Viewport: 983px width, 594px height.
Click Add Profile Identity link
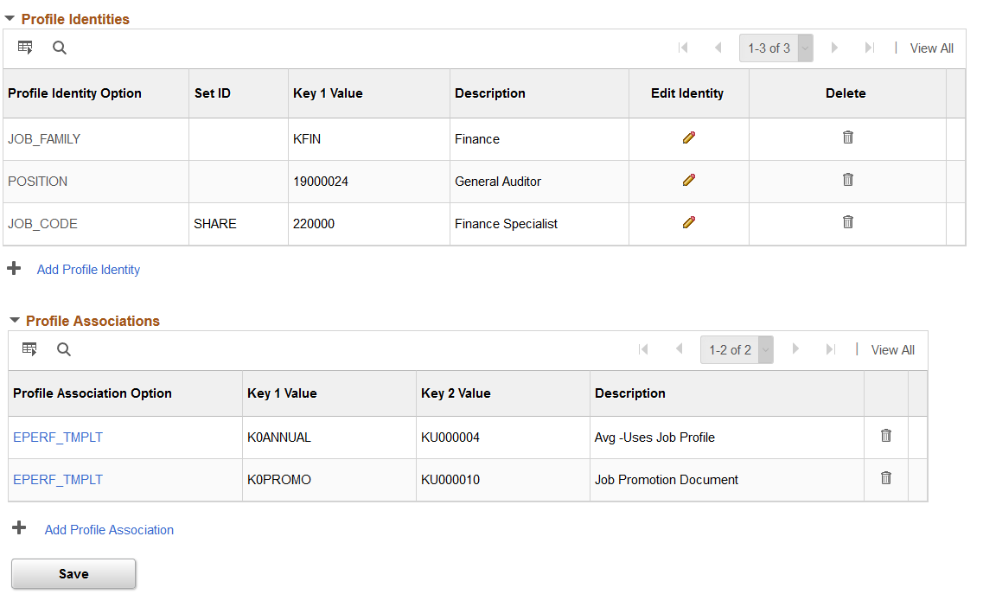(88, 270)
